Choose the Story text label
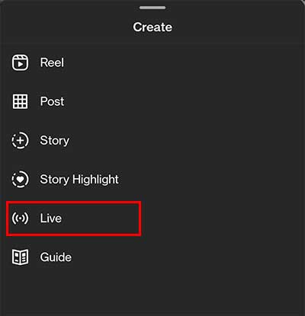Viewport: 305px width, 316px height. [55, 141]
